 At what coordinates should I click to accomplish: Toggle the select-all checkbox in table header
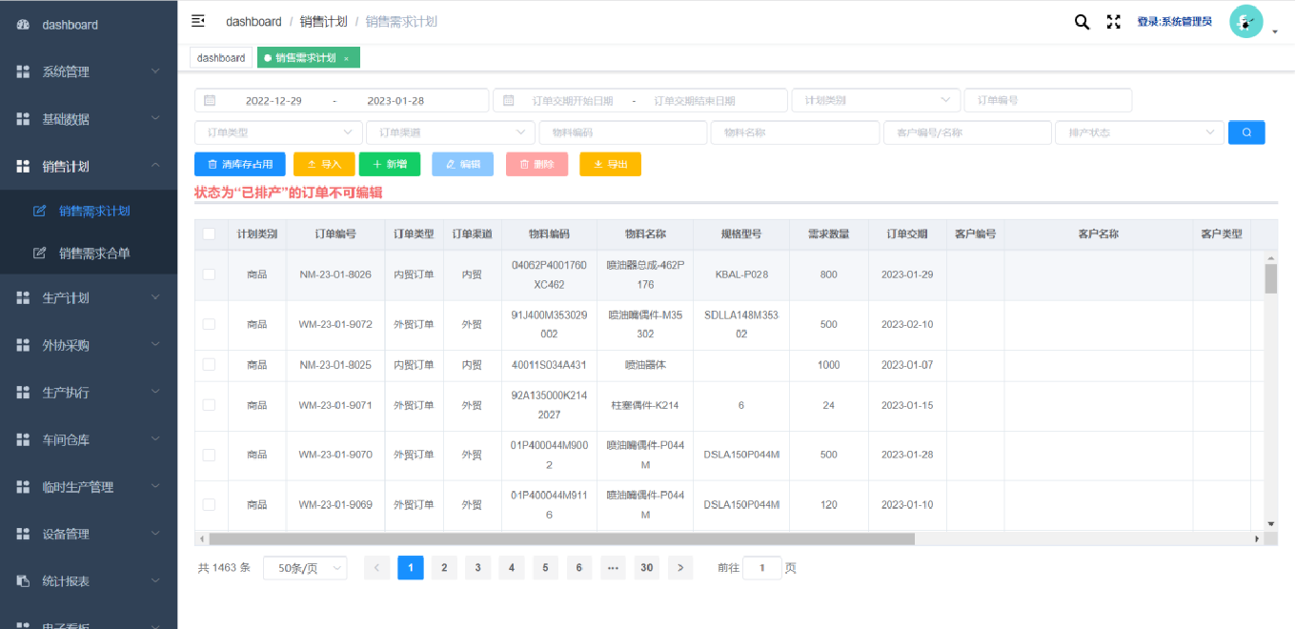[x=211, y=233]
